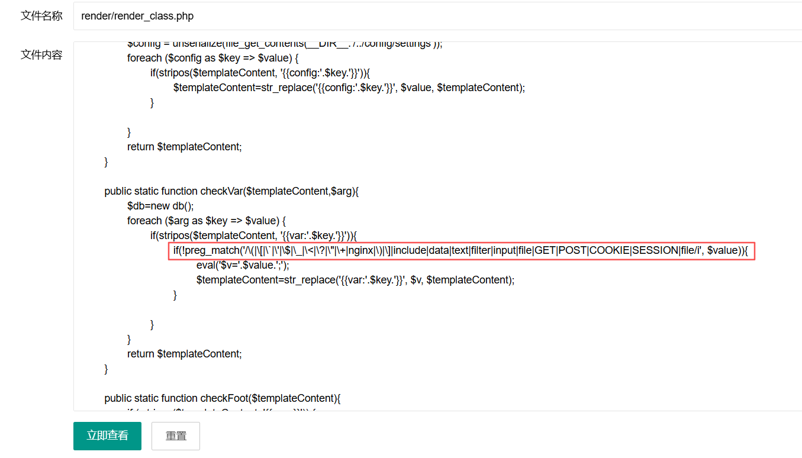Click the red-boxed preg_match code line
Screen dimensions: 802x458
(x=460, y=250)
